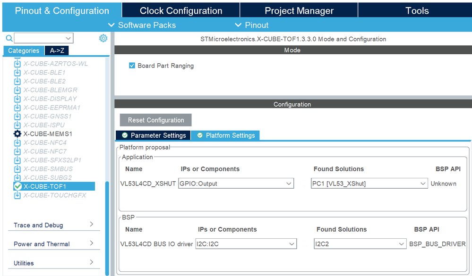This screenshot has height=276, width=472.
Task: Click download icon beside X-CUBE-NFC4
Action: pyautogui.click(x=17, y=142)
